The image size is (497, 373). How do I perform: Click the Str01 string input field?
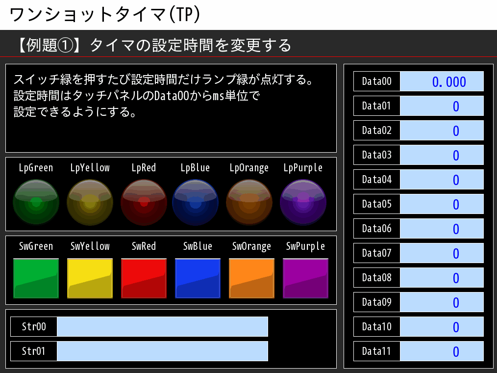point(162,351)
